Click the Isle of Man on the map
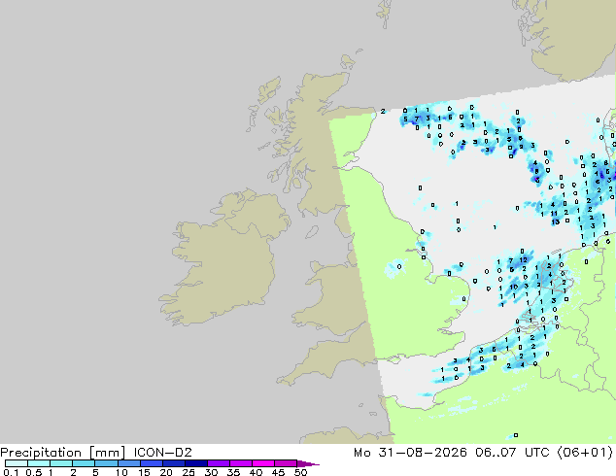 [x=312, y=232]
